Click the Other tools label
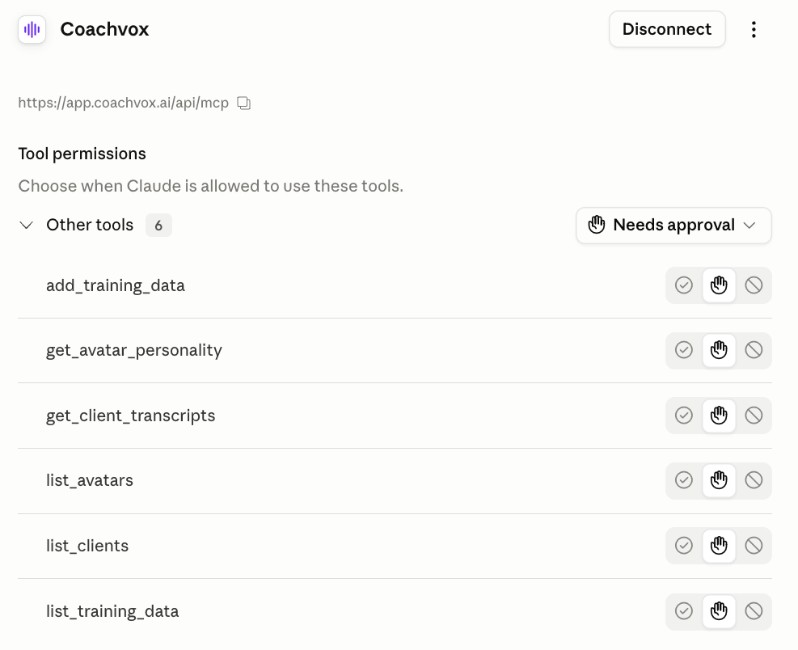 tap(90, 225)
